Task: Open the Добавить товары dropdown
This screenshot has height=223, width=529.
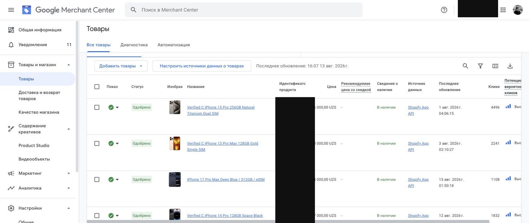Action: point(121,66)
